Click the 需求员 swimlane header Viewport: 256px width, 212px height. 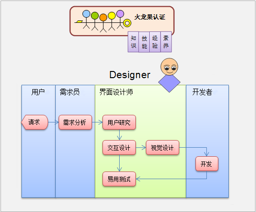pyautogui.click(x=70, y=92)
